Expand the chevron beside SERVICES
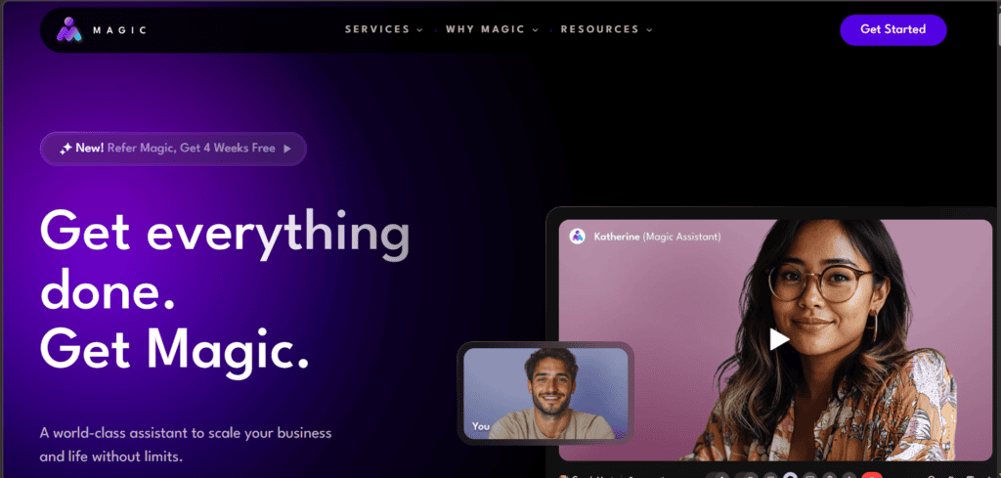1001x478 pixels. (420, 30)
